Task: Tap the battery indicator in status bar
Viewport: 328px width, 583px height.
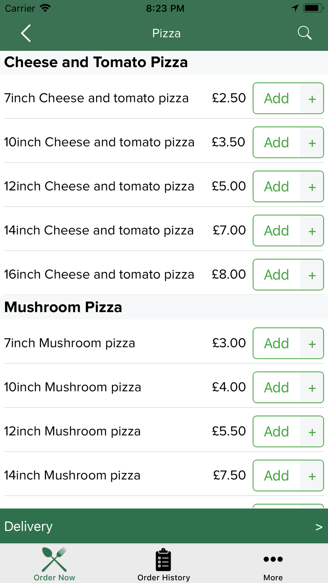Action: tap(313, 8)
